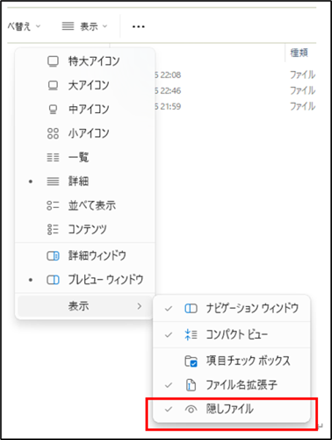332x440 pixels.
Task: Select the コンテンツ view icon
Action: pos(53,229)
